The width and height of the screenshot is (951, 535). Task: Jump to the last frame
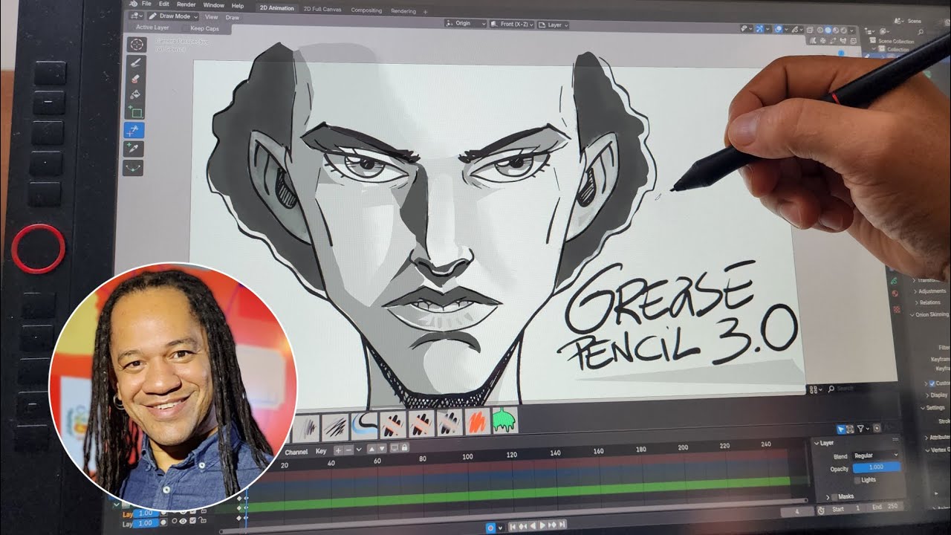tap(562, 526)
